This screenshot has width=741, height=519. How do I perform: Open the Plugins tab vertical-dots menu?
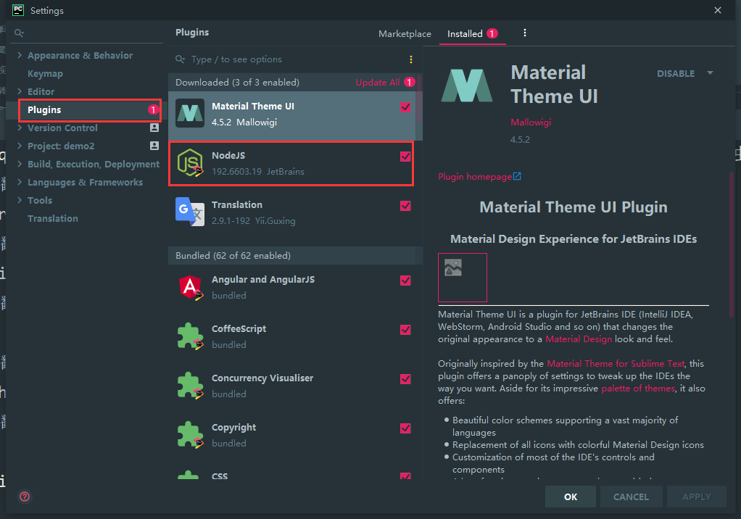click(x=524, y=33)
